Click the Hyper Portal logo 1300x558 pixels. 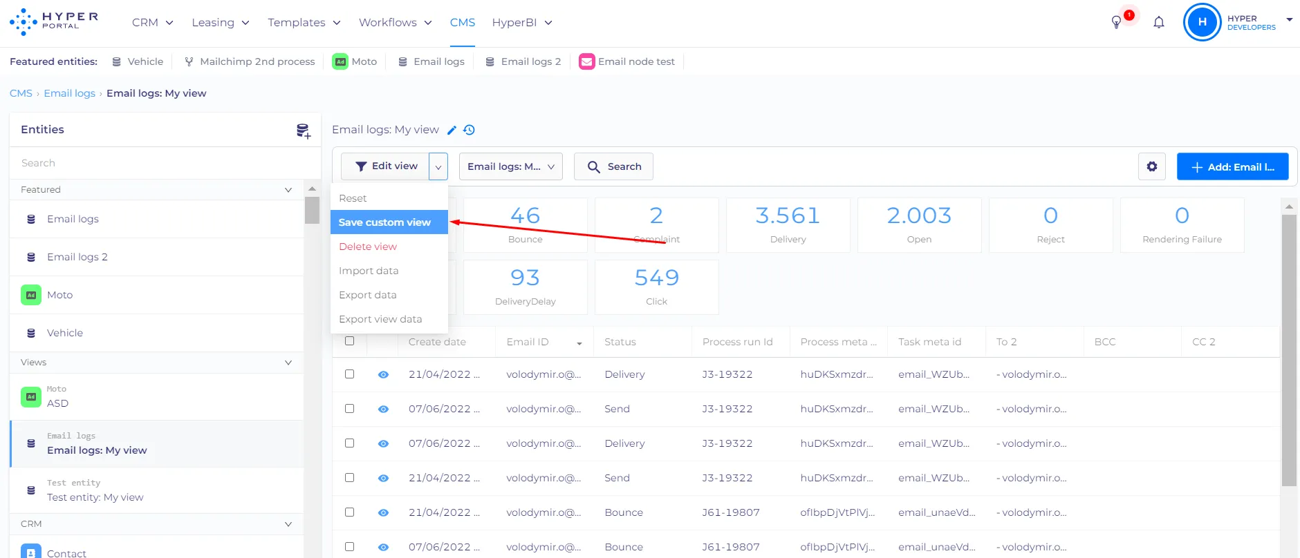pos(53,22)
